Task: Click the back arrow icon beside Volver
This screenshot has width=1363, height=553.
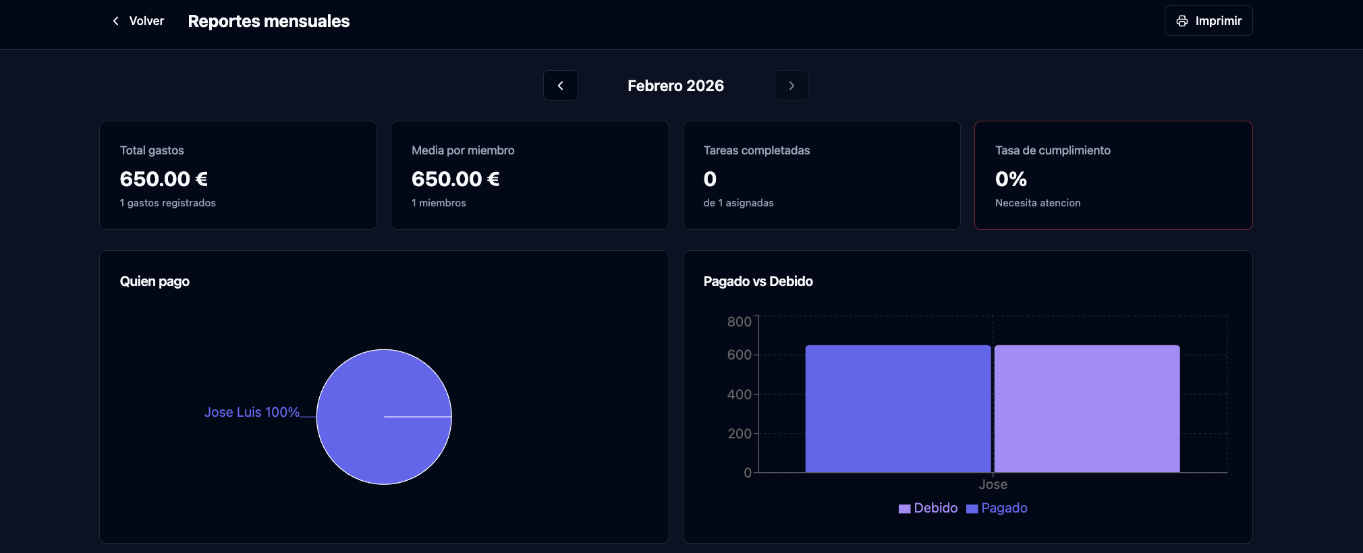Action: (x=116, y=21)
